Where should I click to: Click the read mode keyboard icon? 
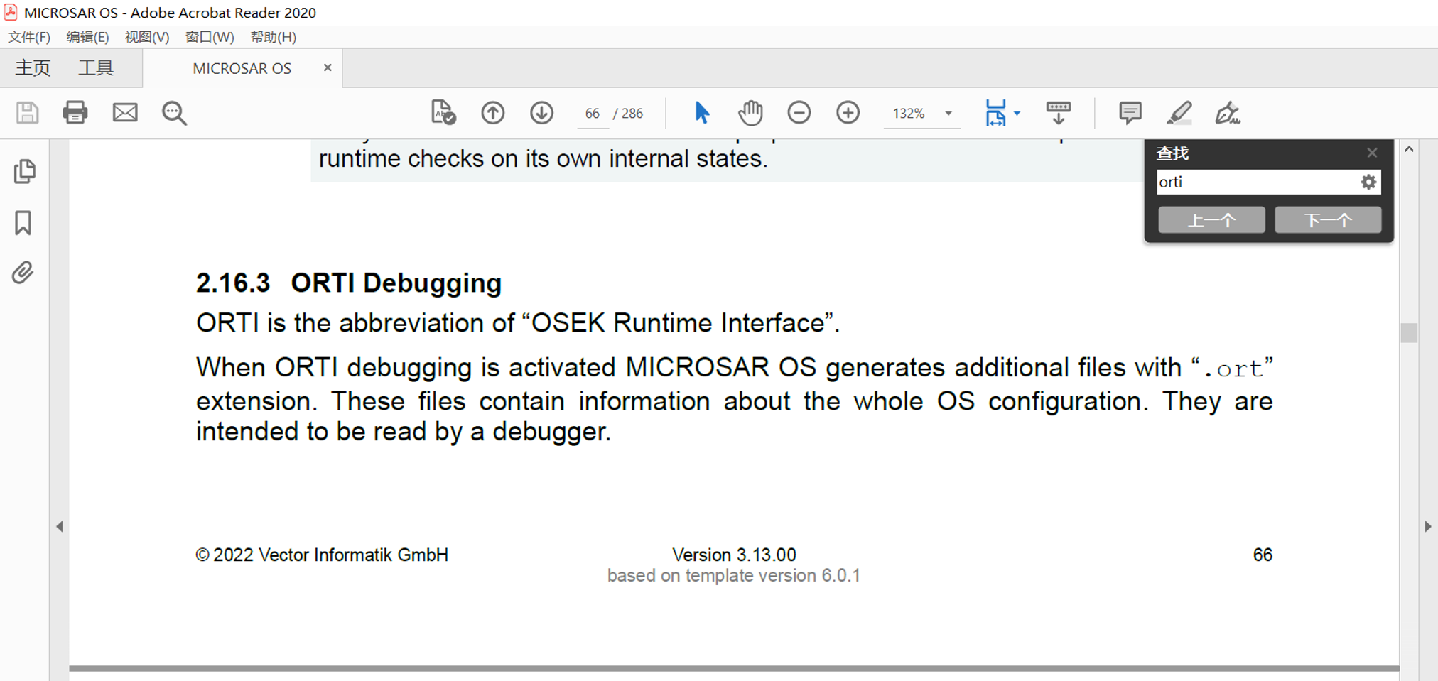(x=1059, y=113)
